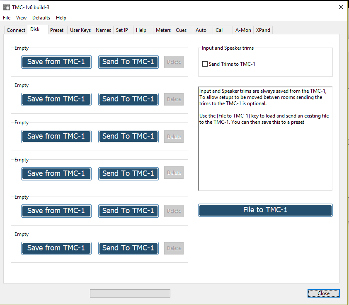Click the progress bar at the bottom
The height and width of the screenshot is (305, 349).
click(x=130, y=293)
